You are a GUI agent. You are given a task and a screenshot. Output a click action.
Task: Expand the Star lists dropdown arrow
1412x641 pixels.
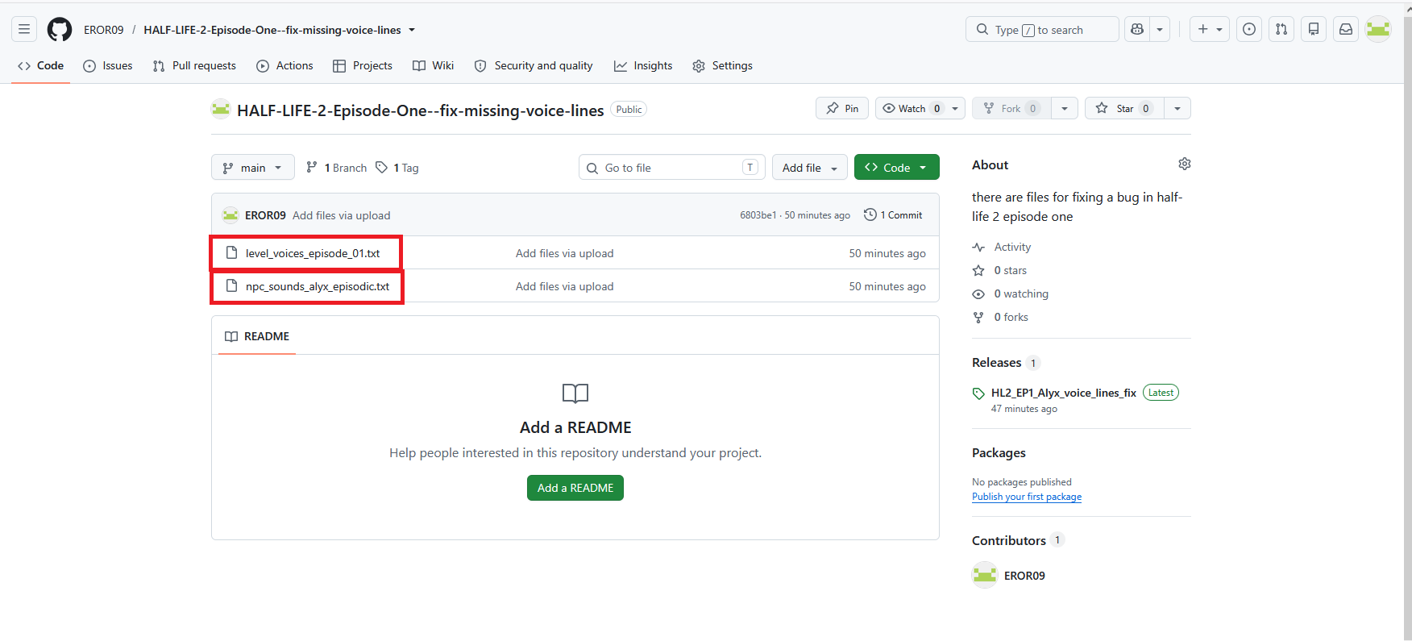1177,108
